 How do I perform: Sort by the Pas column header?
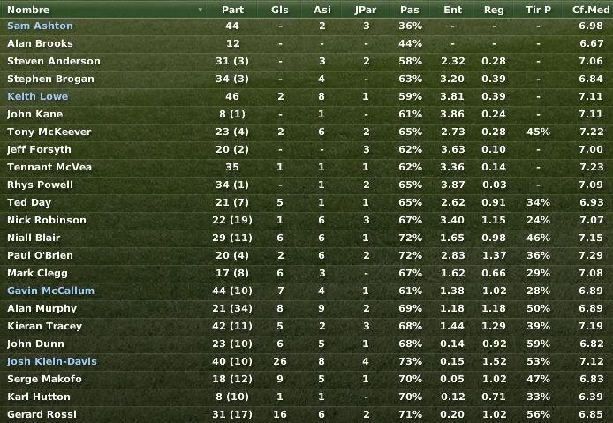pos(410,10)
